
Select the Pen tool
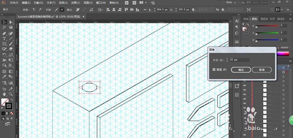(4, 34)
